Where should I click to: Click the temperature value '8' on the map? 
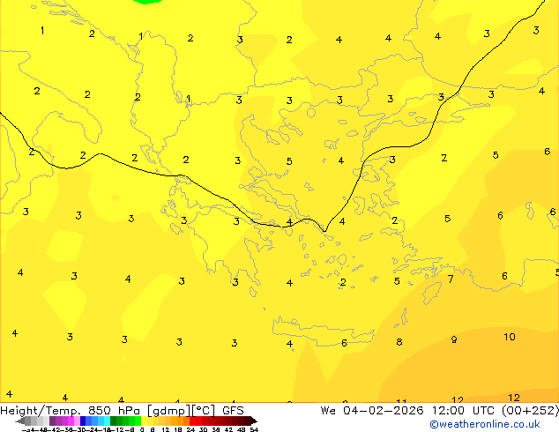click(399, 342)
